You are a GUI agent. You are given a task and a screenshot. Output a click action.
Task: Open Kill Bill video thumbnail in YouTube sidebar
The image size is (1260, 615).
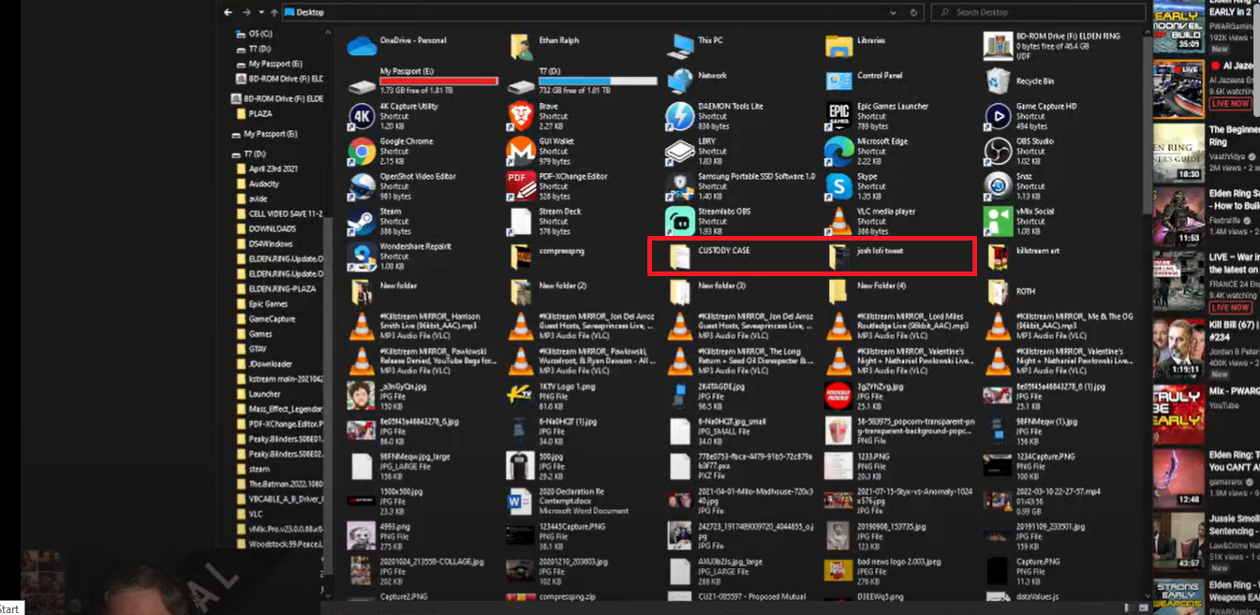(x=1178, y=347)
